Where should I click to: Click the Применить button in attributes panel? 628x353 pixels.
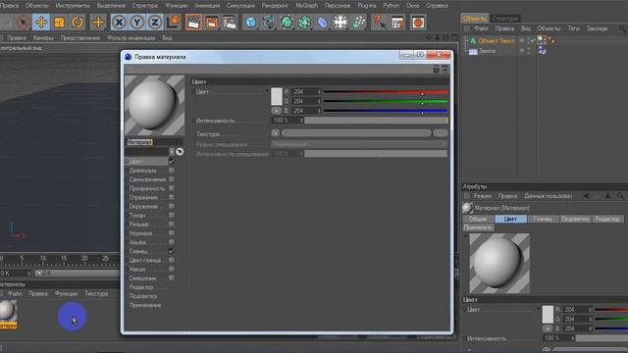coord(478,227)
